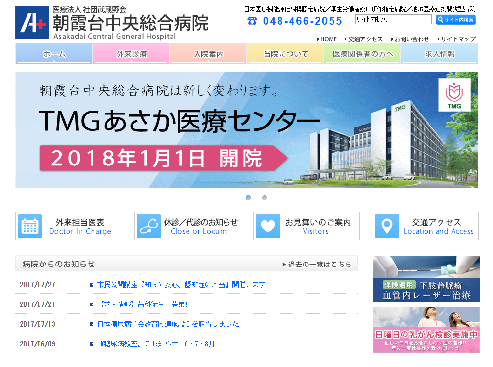This screenshot has width=493, height=367.
Task: Open 下肢静脈瘤 血管内レーザー治療 side banner
Action: (x=426, y=279)
